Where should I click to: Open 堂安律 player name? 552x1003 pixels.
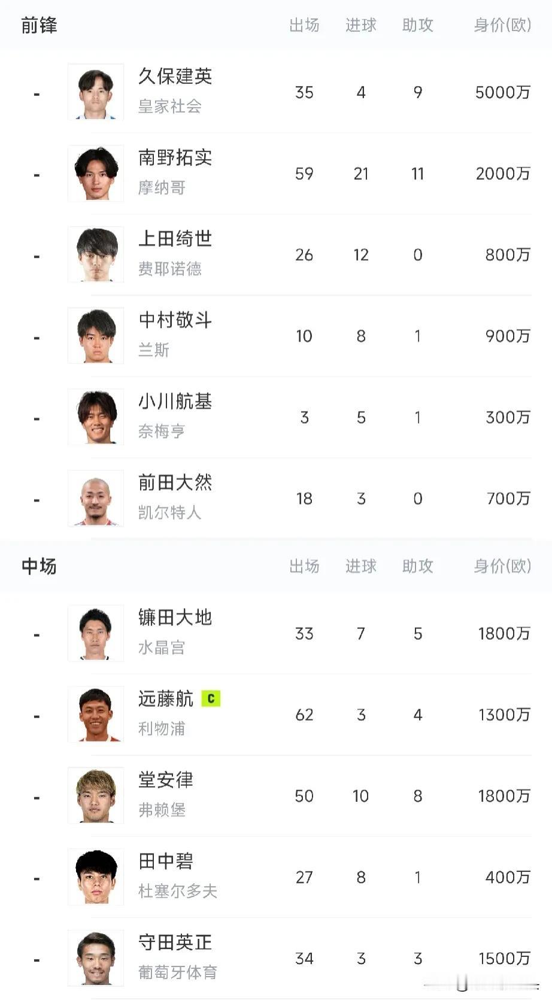click(166, 780)
